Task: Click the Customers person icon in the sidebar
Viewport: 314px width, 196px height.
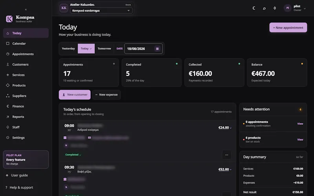Action: pyautogui.click(x=7, y=64)
